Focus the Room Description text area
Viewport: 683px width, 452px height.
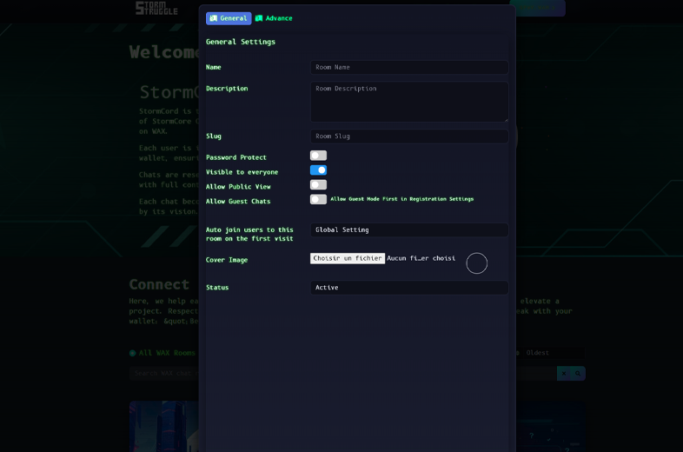pyautogui.click(x=409, y=102)
